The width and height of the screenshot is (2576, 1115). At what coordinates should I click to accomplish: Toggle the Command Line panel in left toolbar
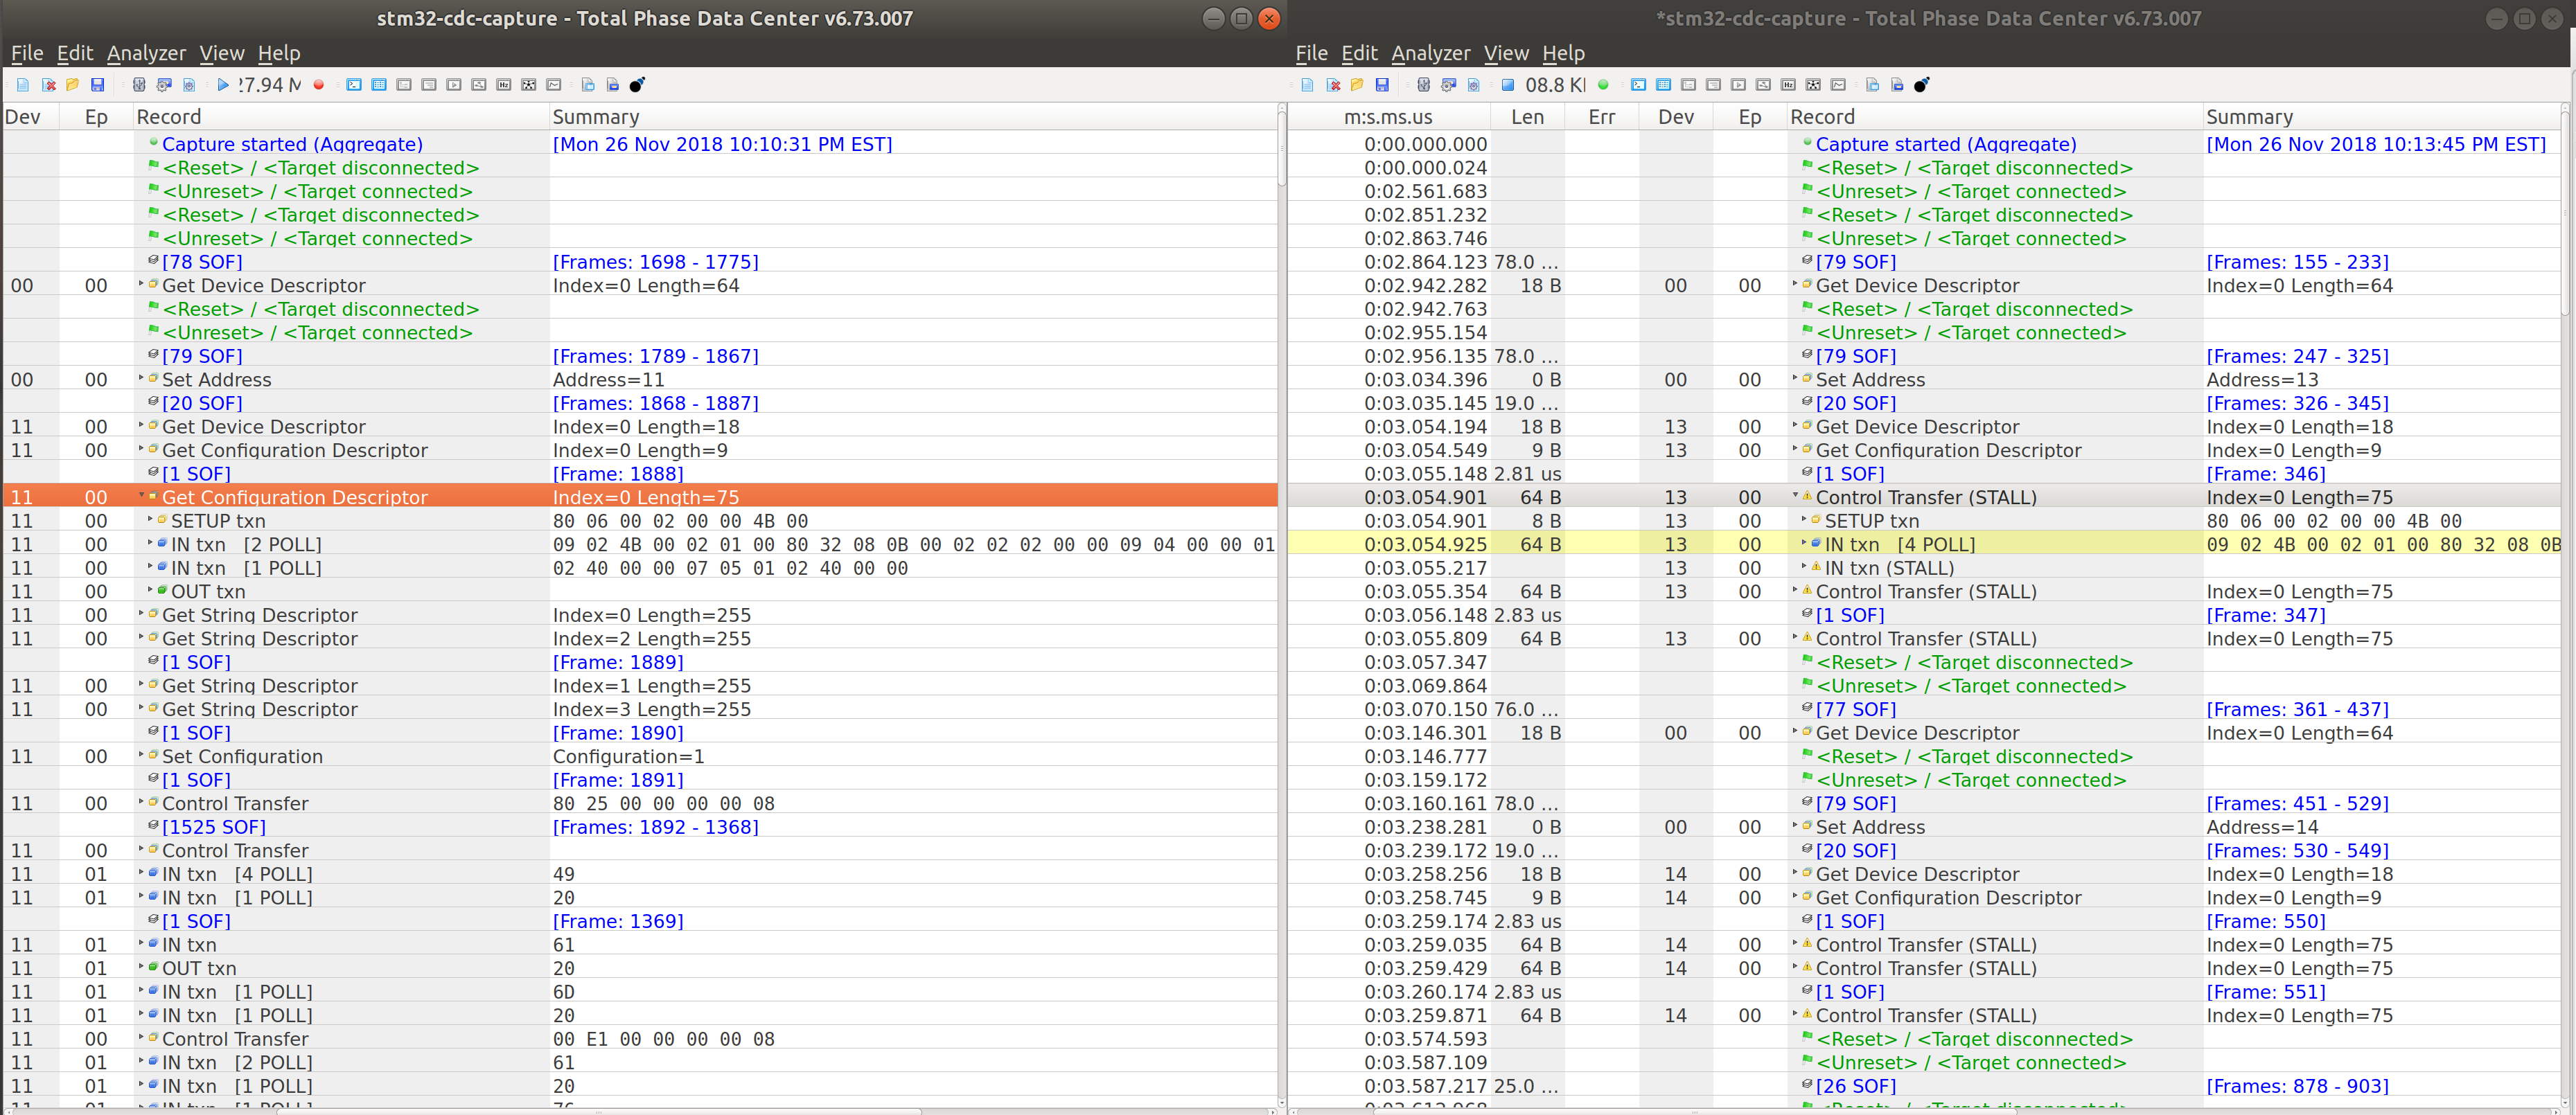pyautogui.click(x=354, y=85)
